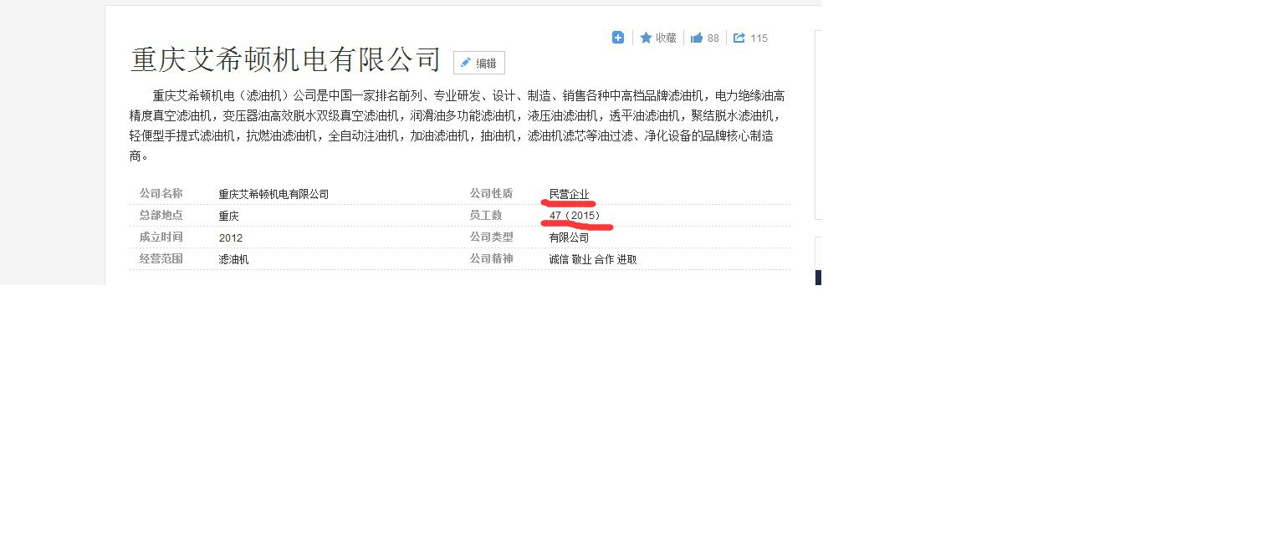Click the 诚信 敬业 合作 进取 value
This screenshot has height=556, width=1273.
[593, 259]
